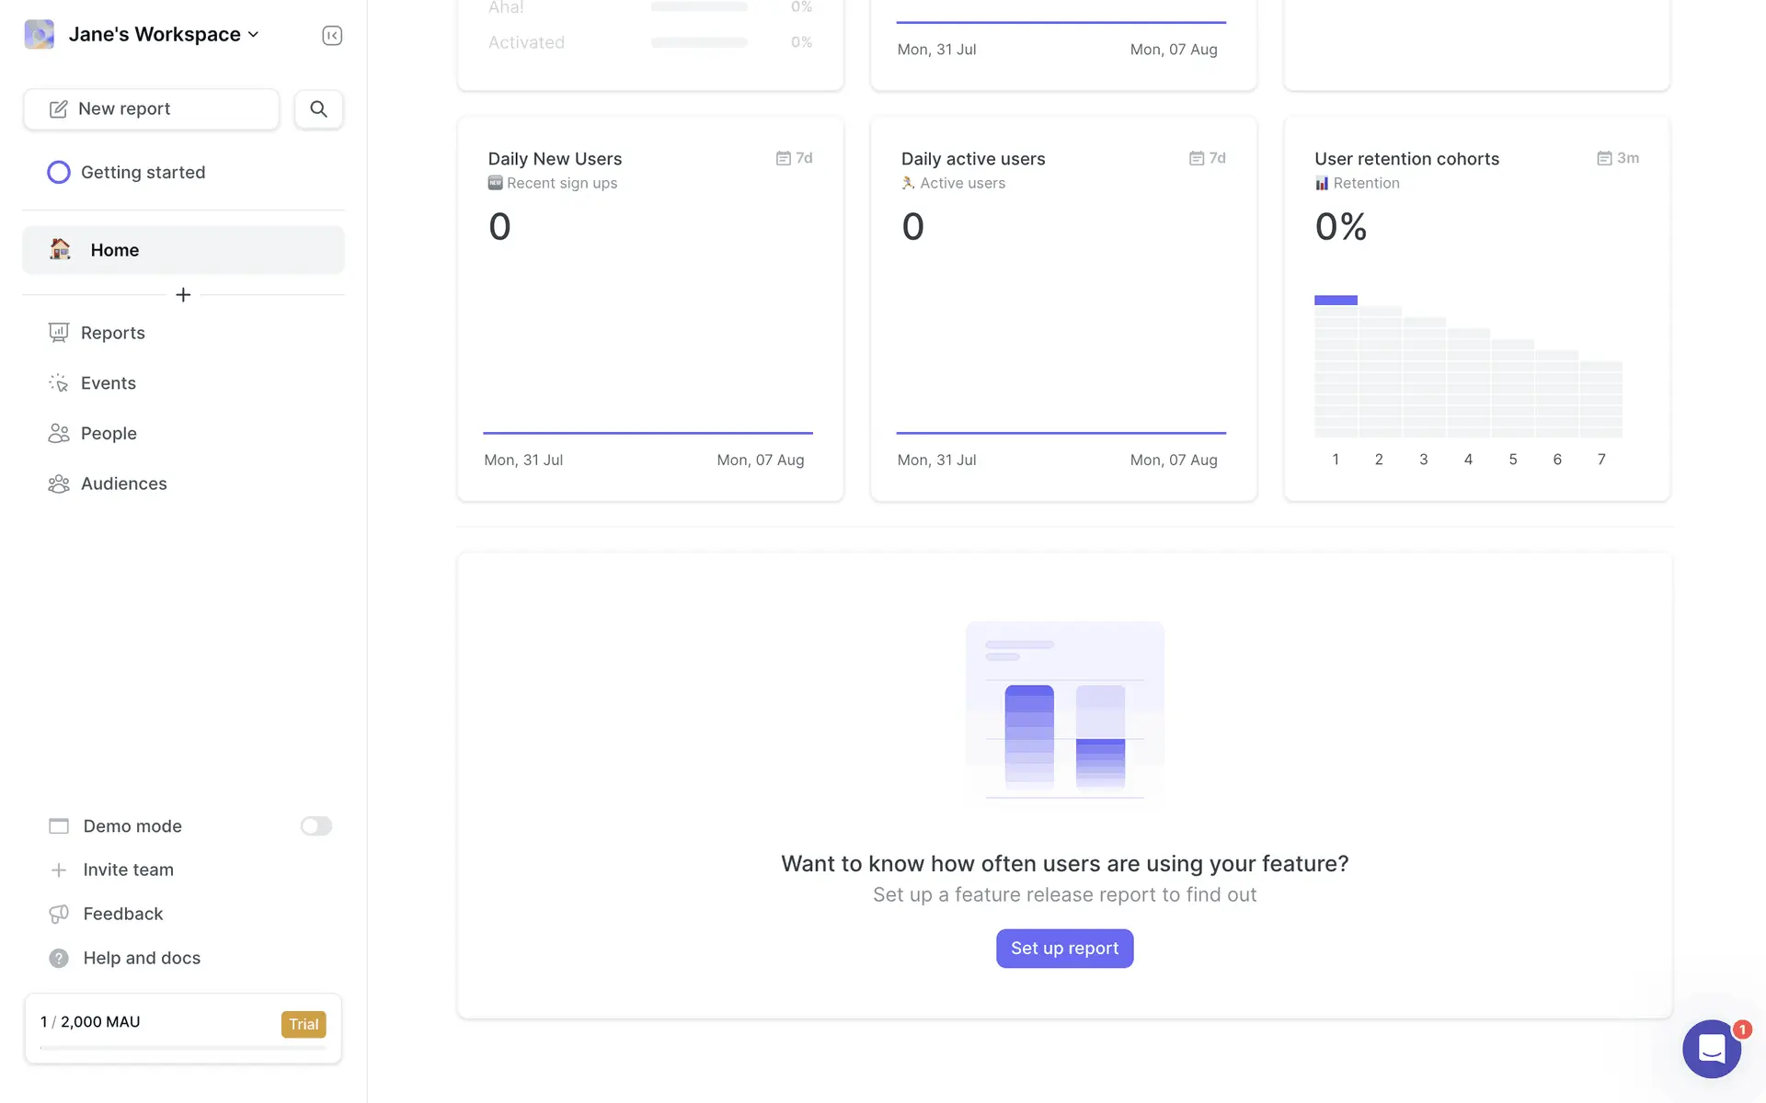Open Jane's Workspace dropdown
Image resolution: width=1766 pixels, height=1103 pixels.
coord(164,35)
